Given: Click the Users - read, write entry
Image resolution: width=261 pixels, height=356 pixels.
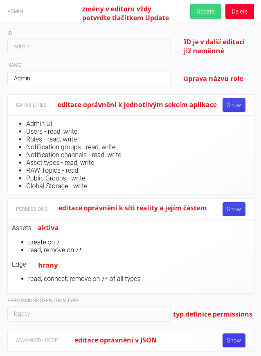Looking at the screenshot, I should coord(52,131).
